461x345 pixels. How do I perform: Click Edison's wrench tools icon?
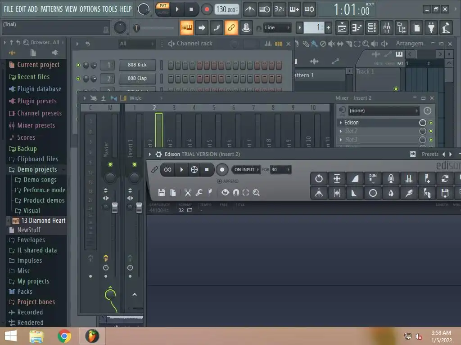pyautogui.click(x=199, y=192)
